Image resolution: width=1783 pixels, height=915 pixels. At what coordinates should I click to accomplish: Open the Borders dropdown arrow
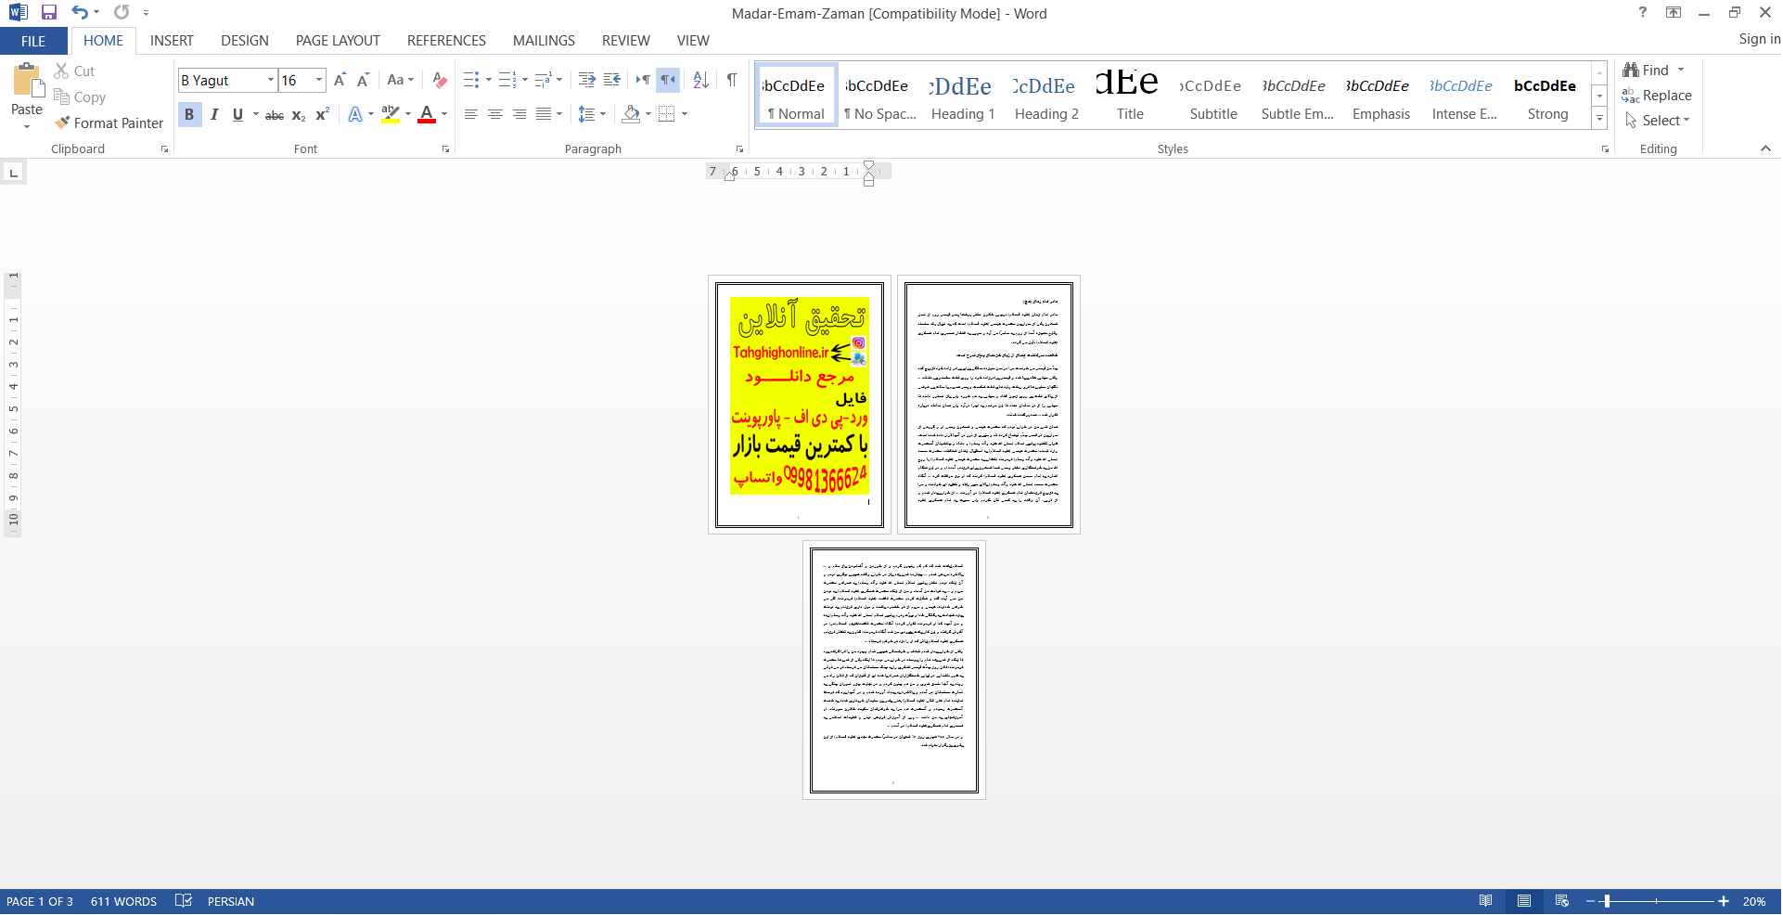pos(685,115)
